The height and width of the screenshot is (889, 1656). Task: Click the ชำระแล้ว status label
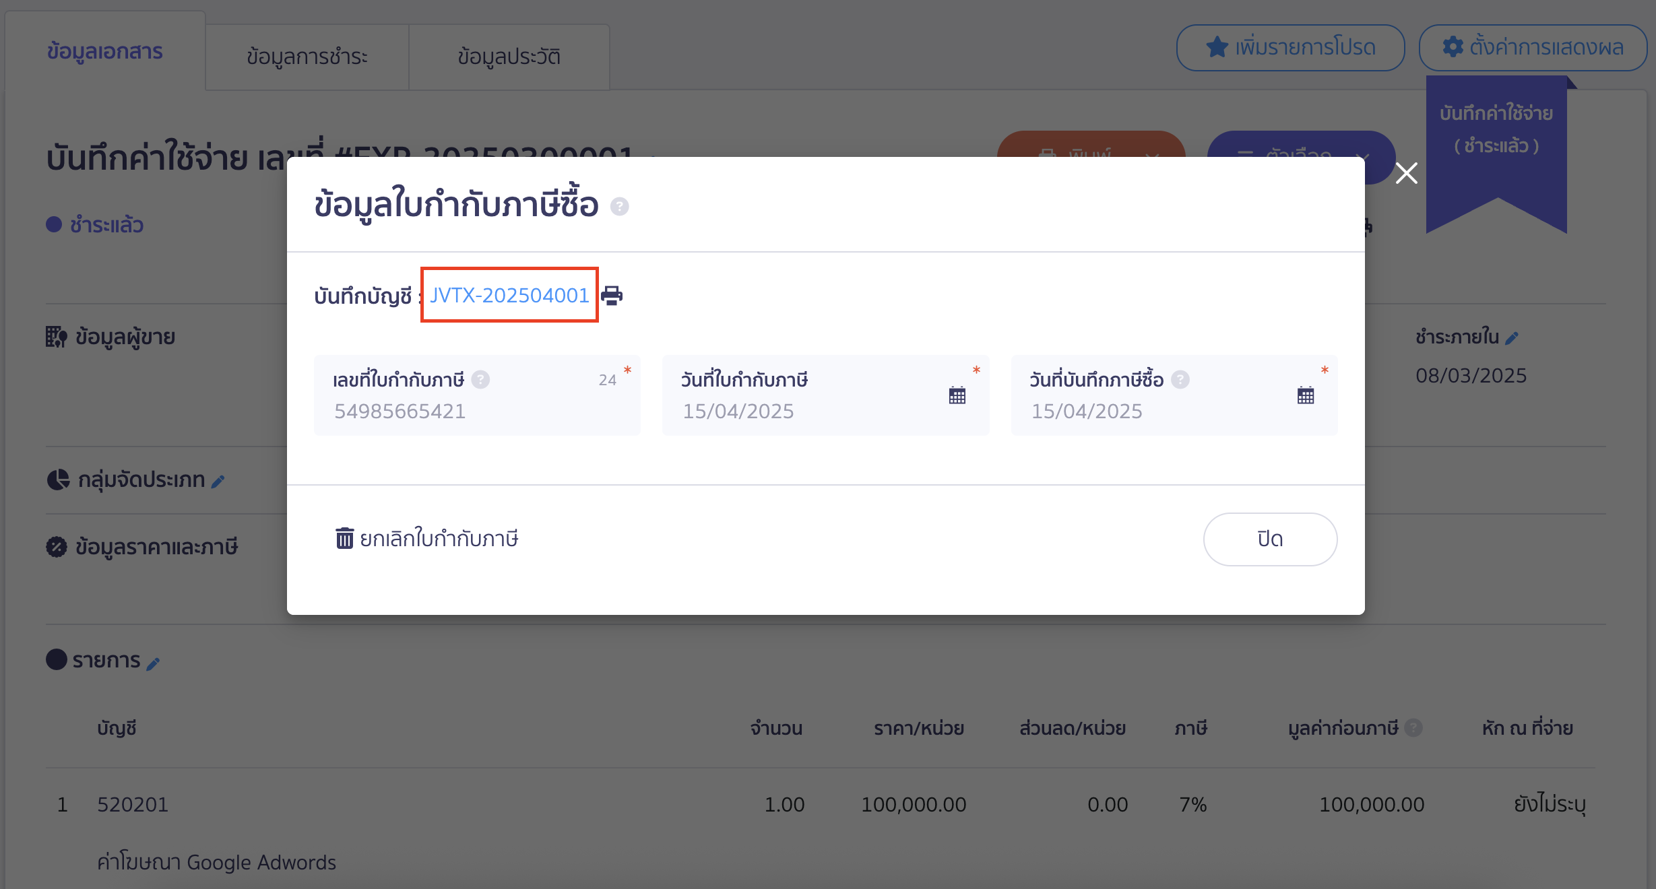tap(106, 224)
